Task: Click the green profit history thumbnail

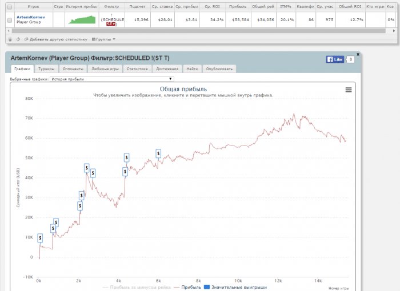Action: coord(82,19)
